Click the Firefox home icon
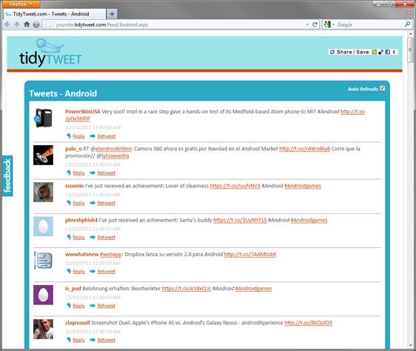The height and width of the screenshot is (351, 416). tap(27, 24)
